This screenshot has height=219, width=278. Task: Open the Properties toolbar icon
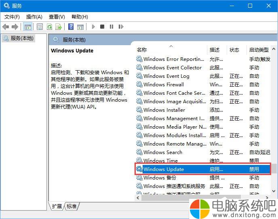click(40, 27)
